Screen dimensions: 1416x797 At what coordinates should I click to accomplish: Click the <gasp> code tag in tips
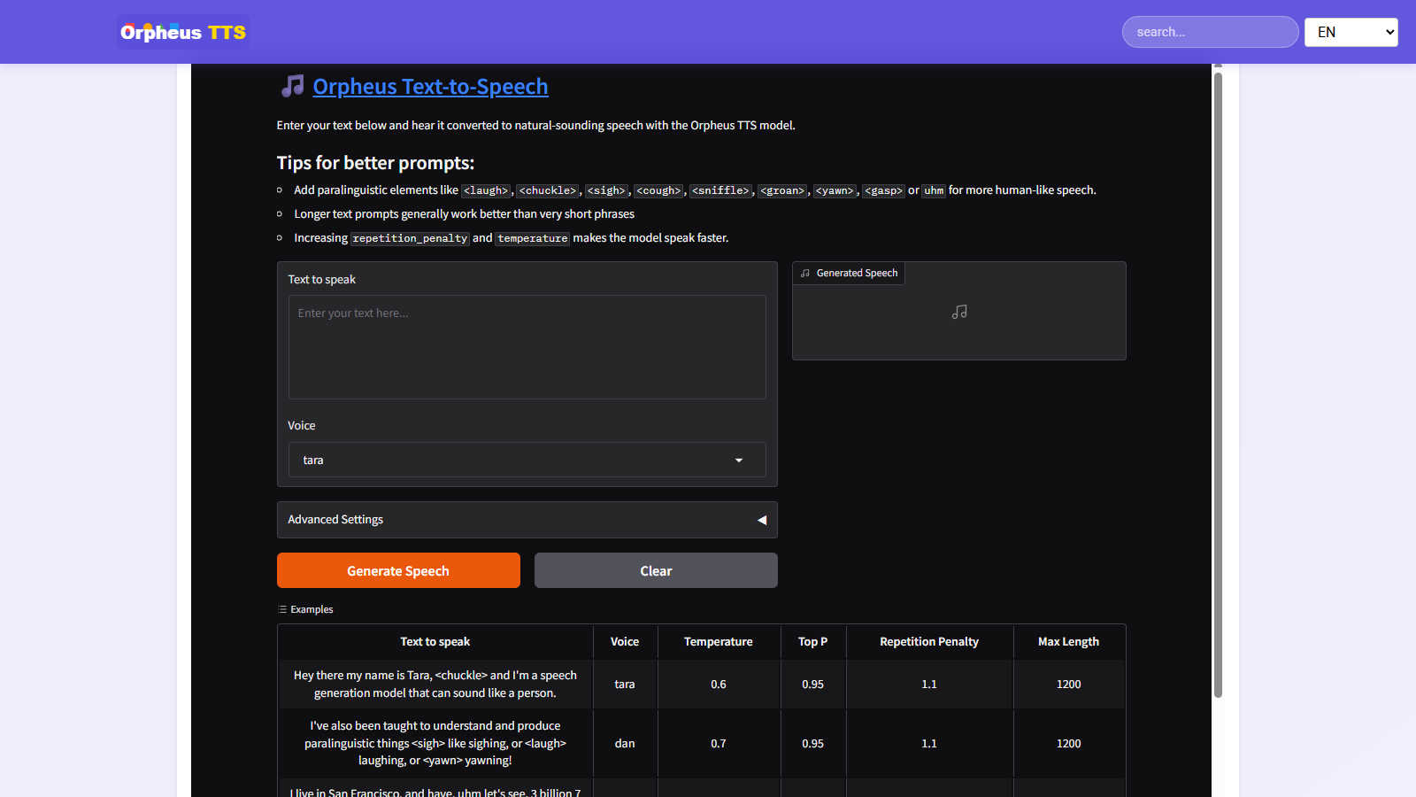click(883, 190)
